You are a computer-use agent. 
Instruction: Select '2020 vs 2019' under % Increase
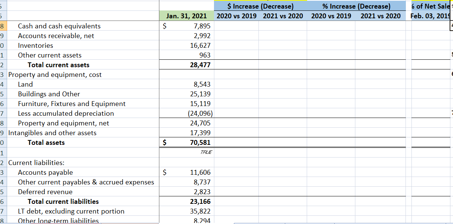tap(331, 16)
